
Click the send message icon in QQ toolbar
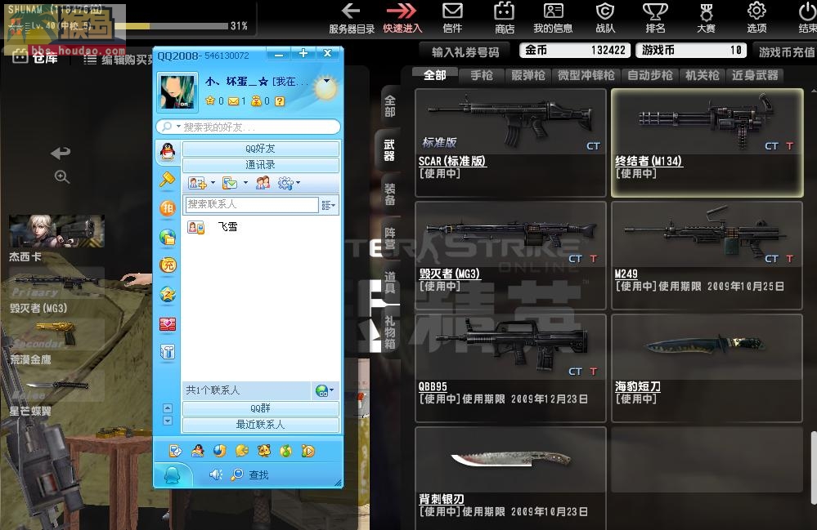point(229,183)
